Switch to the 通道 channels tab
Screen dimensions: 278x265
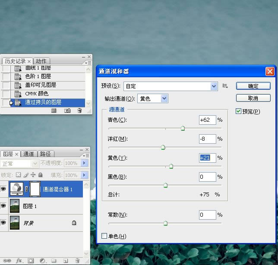pos(29,154)
